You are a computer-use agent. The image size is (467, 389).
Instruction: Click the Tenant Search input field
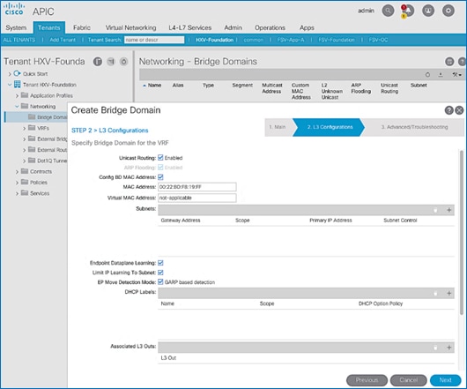coord(154,40)
